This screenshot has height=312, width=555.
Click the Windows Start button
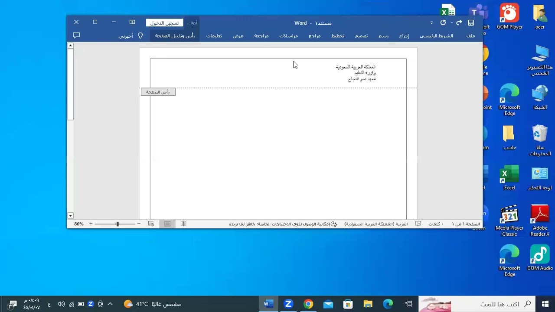[x=545, y=304]
